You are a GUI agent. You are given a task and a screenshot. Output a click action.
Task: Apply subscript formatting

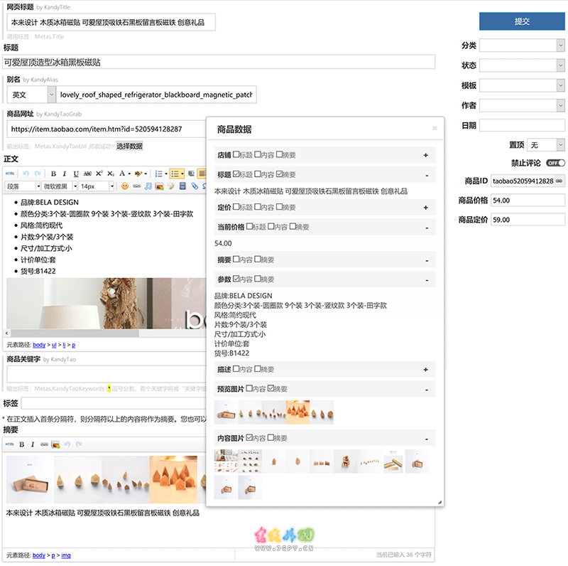pos(111,173)
